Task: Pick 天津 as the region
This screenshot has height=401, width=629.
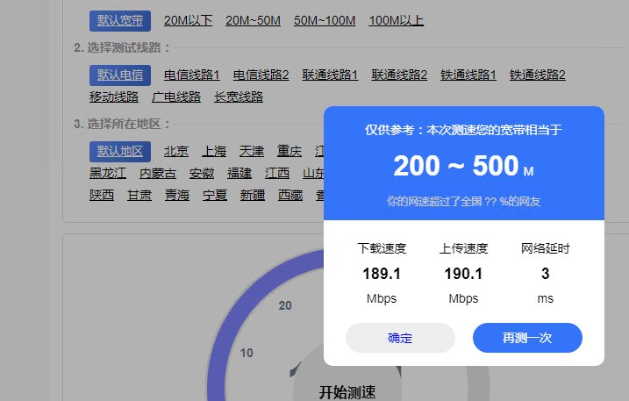Action: [252, 151]
